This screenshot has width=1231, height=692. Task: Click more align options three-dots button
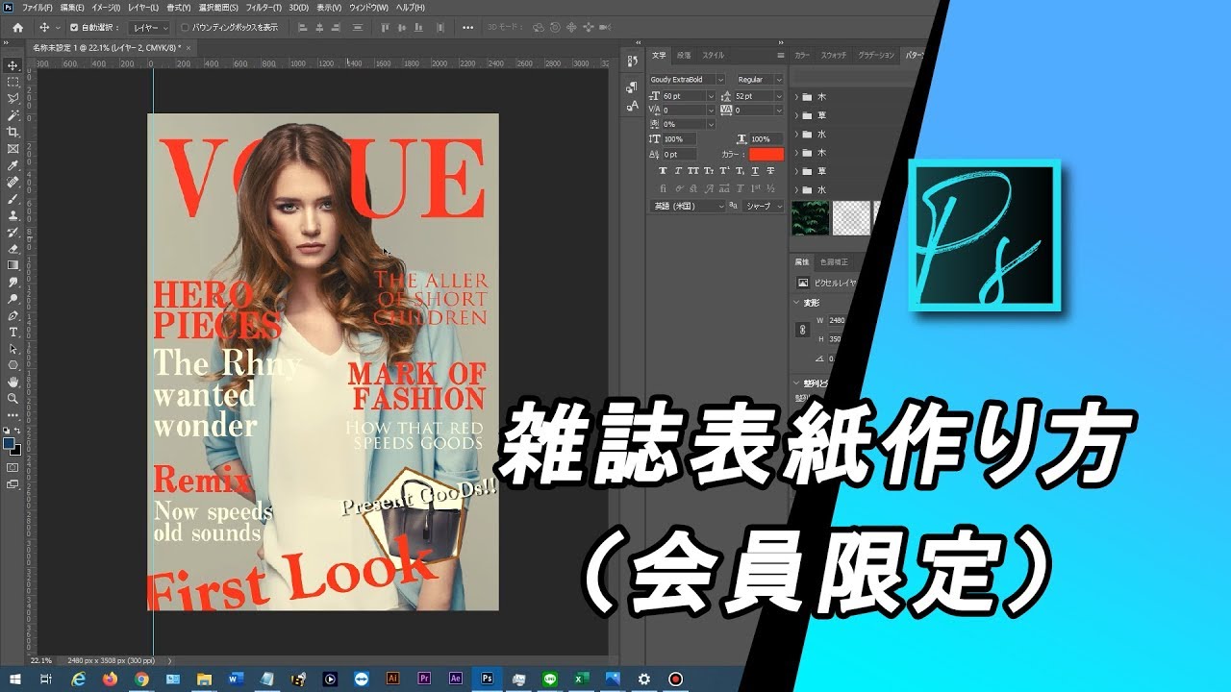469,28
